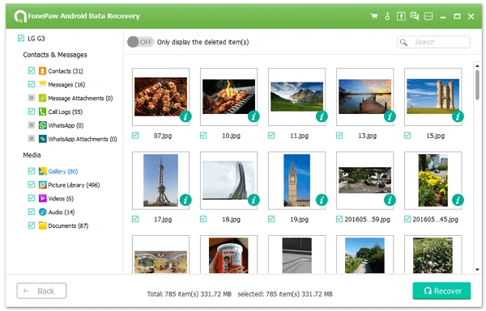Click the info icon on 201605...45.jpg

click(x=458, y=200)
